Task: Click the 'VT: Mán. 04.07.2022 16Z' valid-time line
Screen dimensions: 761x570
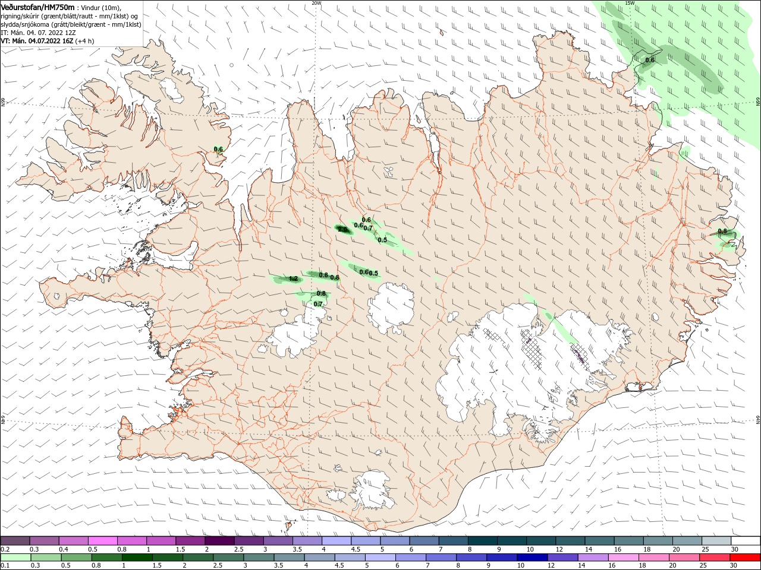Action: pos(37,41)
